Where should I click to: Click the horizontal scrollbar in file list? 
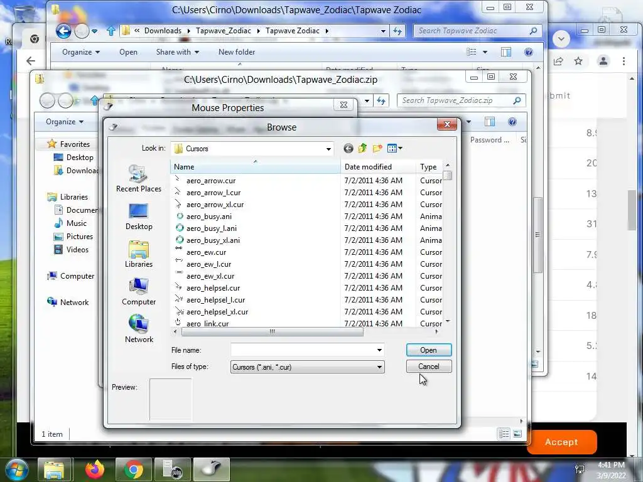click(x=272, y=331)
